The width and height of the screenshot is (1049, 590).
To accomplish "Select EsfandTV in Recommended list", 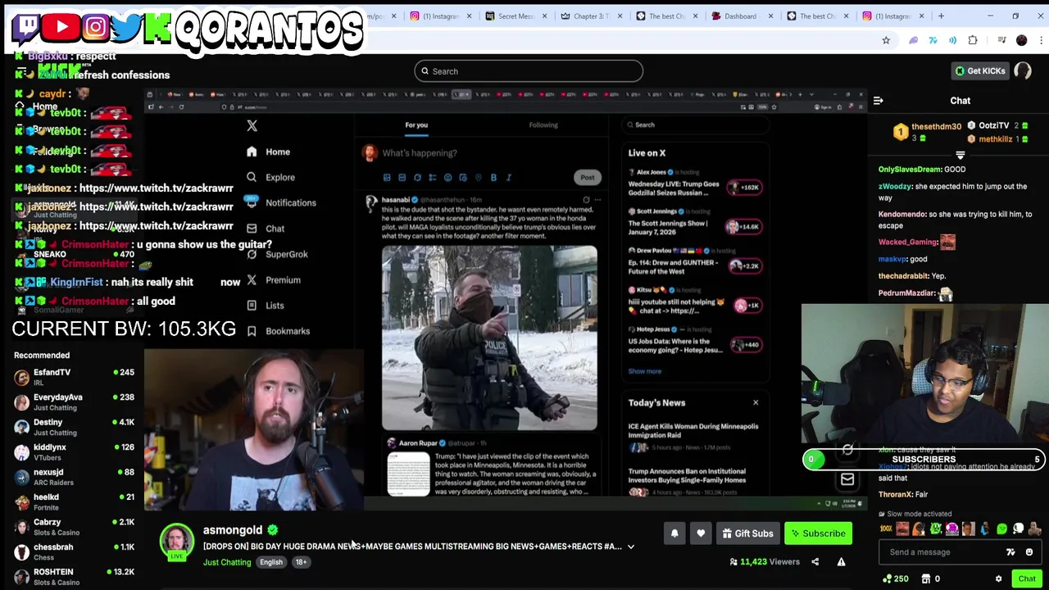I will pyautogui.click(x=74, y=377).
